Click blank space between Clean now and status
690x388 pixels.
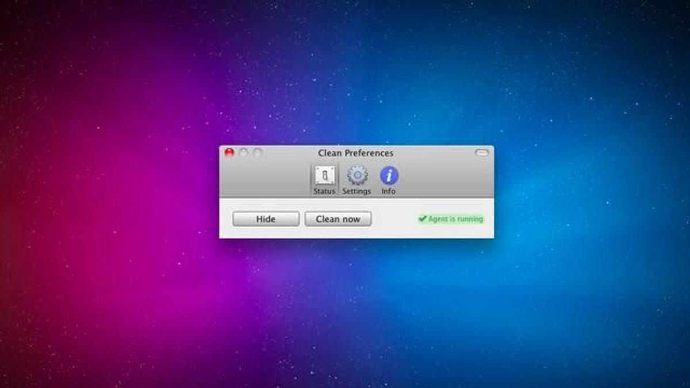coord(394,219)
